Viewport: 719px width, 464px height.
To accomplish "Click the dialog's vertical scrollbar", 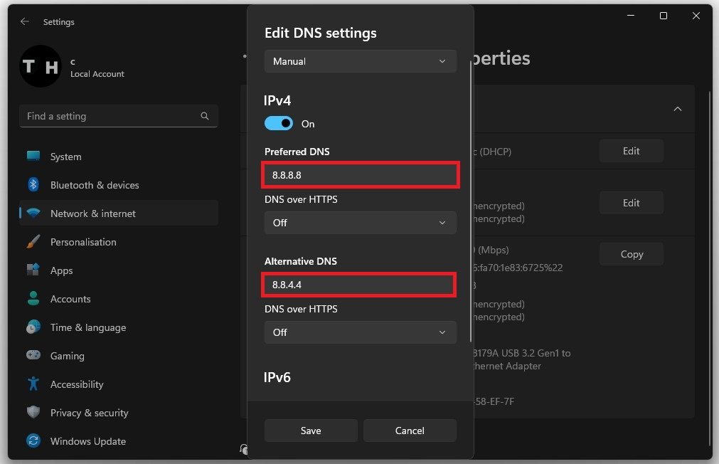I will [471, 202].
